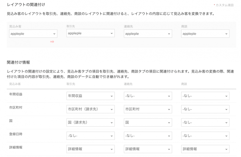Click the red arrow icon under 見込み客
Viewport: 241px width, 157px height.
pyautogui.click(x=52, y=42)
